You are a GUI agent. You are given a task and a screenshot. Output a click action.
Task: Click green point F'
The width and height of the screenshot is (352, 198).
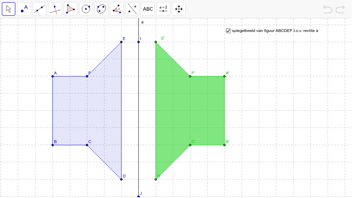point(190,76)
